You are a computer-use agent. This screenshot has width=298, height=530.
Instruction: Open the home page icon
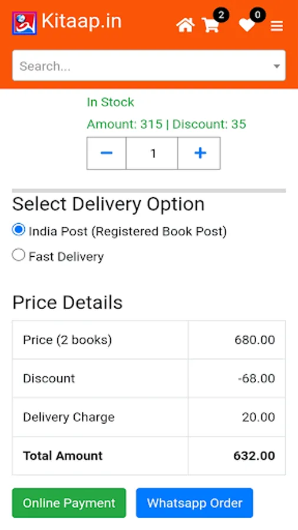tap(185, 25)
